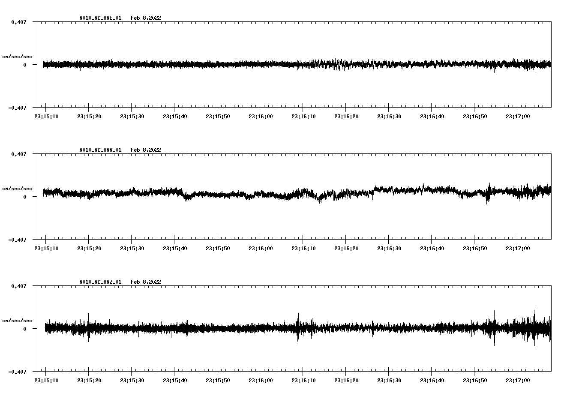Click 23:15:40 time label under HNZ plot
Viewport: 582px width, 396px height.
pyautogui.click(x=175, y=381)
